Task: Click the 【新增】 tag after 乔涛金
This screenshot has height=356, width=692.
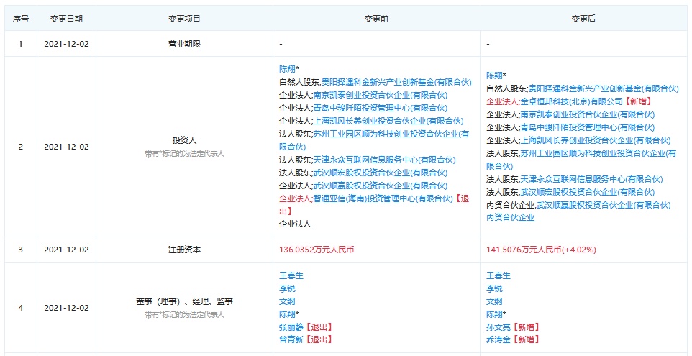Action: point(525,339)
